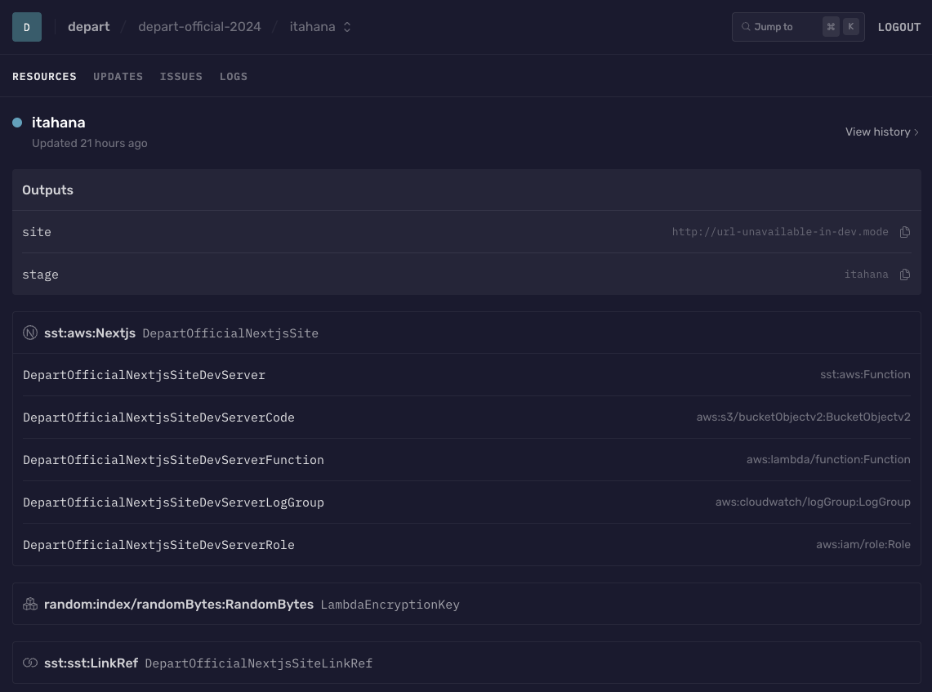Viewport: 932px width, 692px height.
Task: Switch to the UPDATES tab
Action: 118,76
